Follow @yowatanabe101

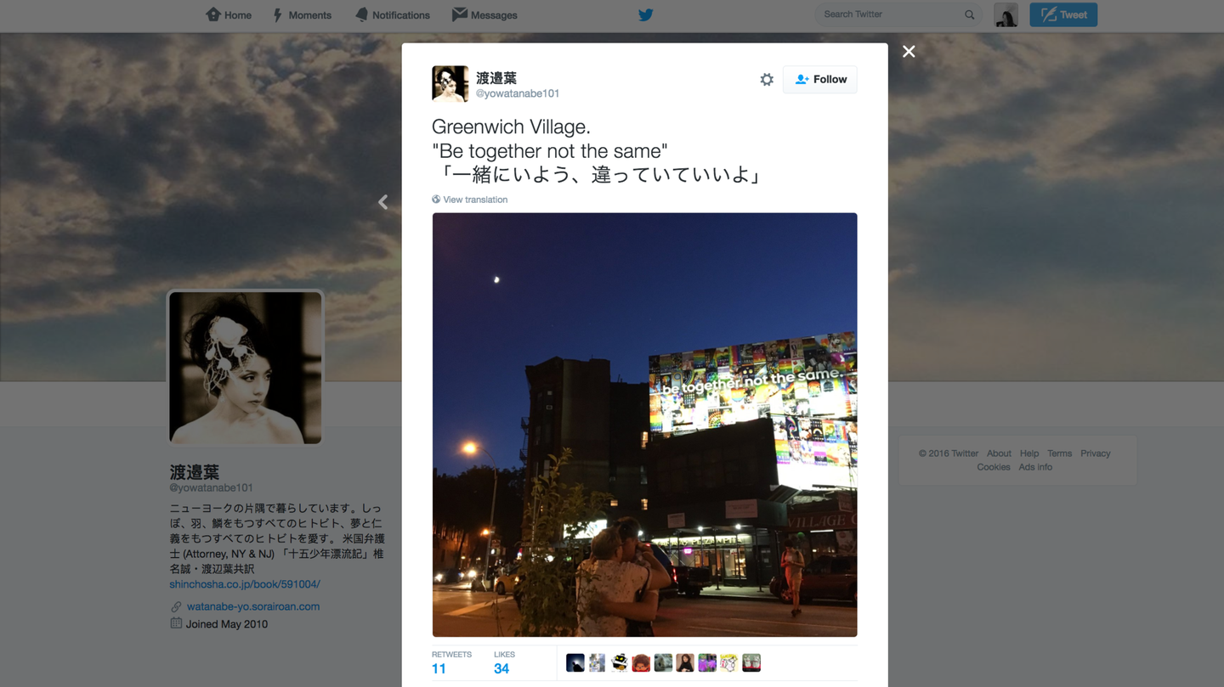click(x=820, y=79)
